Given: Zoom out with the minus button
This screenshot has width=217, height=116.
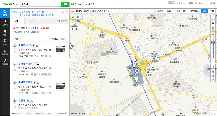Looking at the screenshot, I should pyautogui.click(x=213, y=61).
